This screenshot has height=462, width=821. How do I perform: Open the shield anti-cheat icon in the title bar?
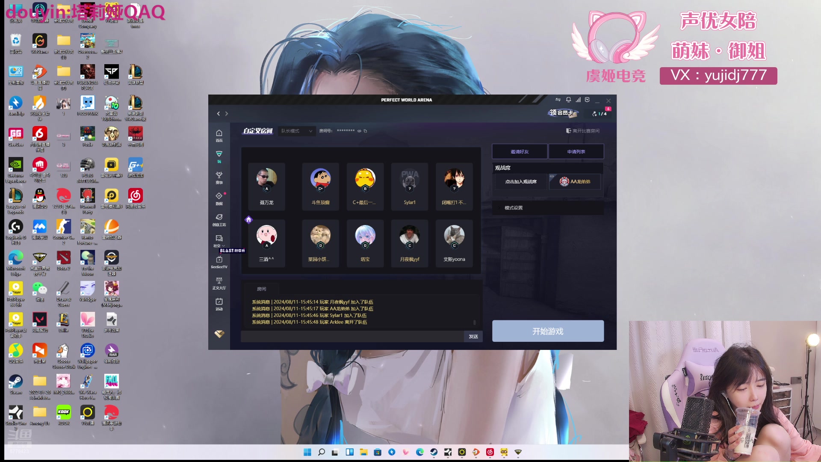[587, 100]
